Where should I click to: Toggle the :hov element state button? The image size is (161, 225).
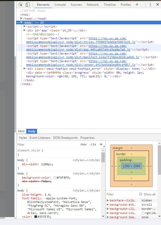(x=83, y=144)
